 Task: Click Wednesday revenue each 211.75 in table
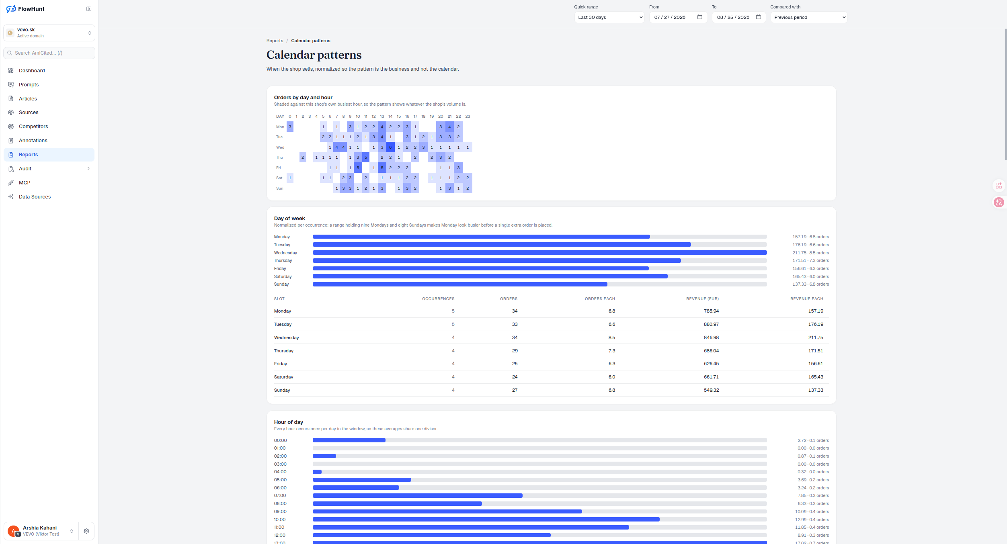pos(816,337)
